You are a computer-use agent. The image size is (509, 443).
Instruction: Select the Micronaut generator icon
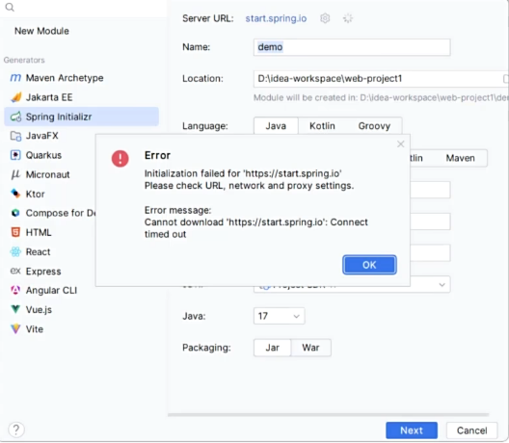point(15,174)
